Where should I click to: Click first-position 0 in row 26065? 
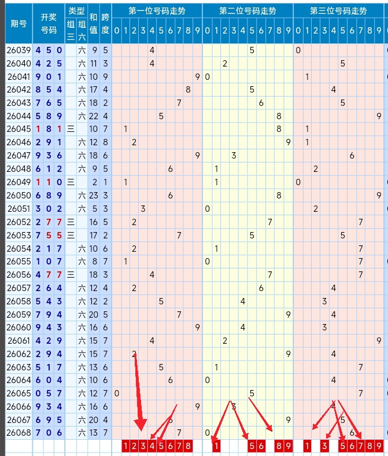tap(117, 394)
